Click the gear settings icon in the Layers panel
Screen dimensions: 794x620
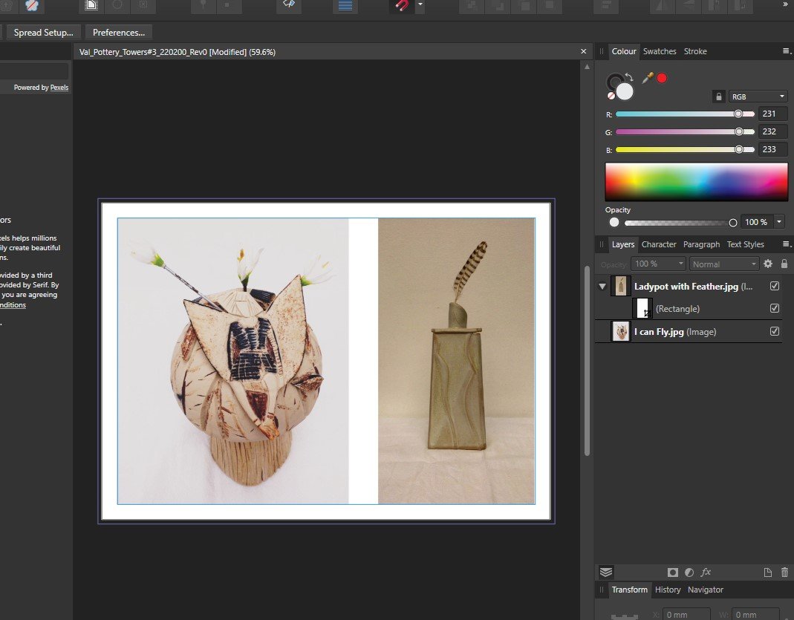768,264
